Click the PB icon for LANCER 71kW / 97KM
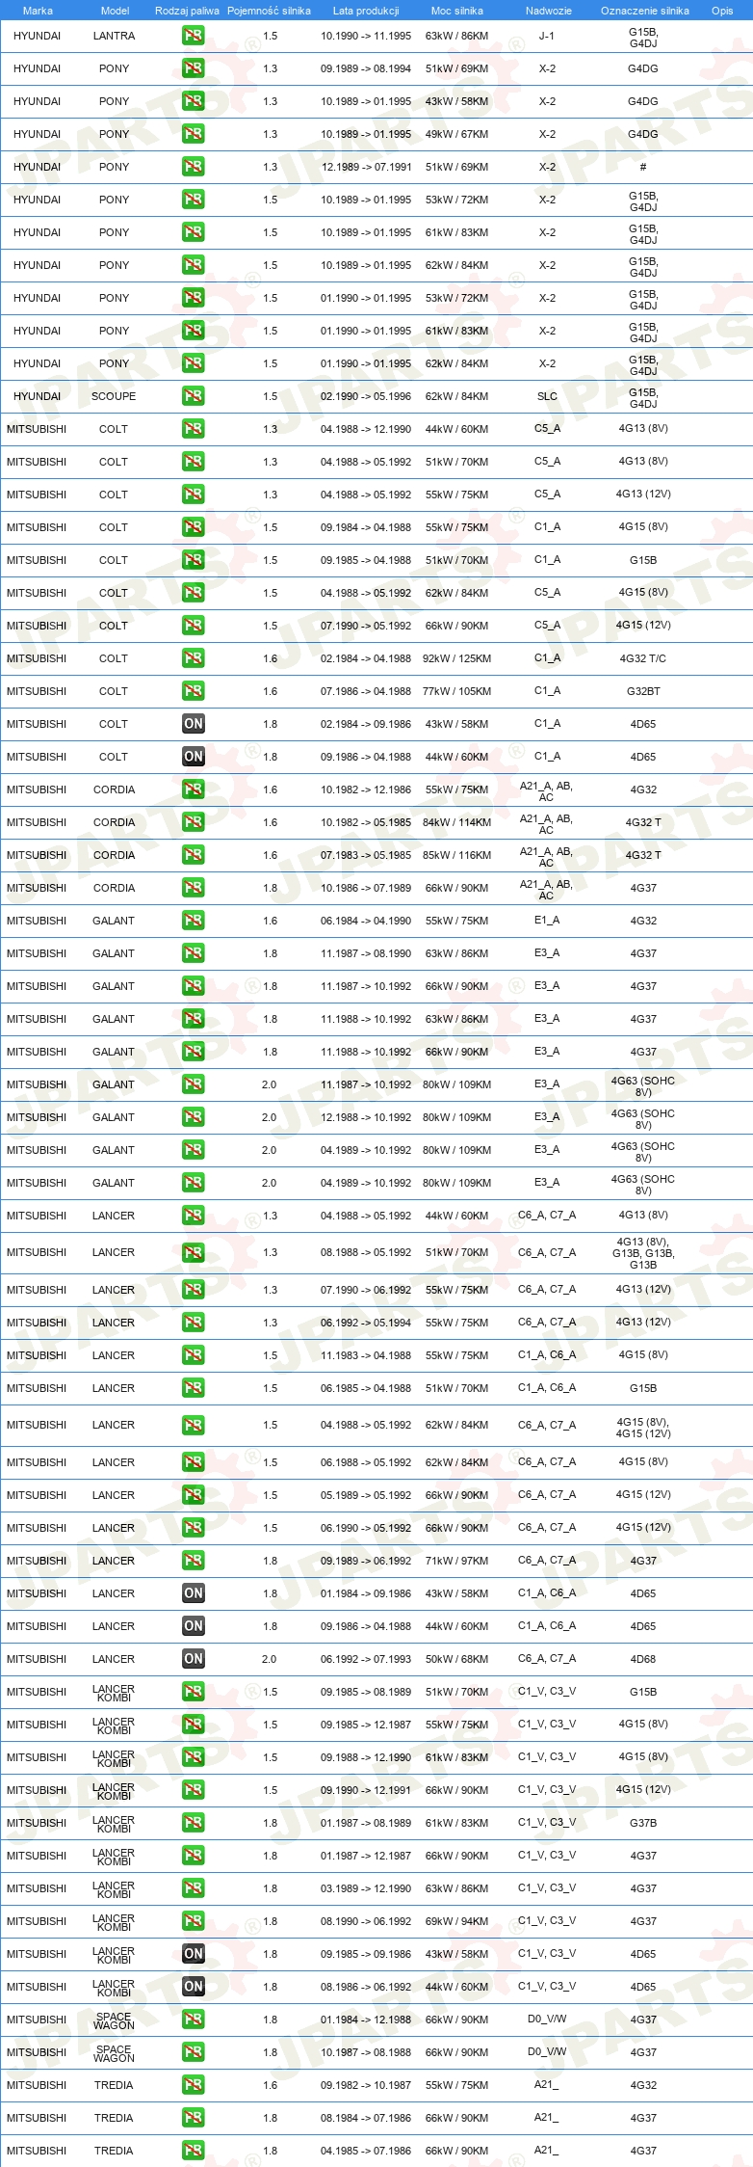Viewport: 753px width, 2167px height. (x=193, y=1561)
